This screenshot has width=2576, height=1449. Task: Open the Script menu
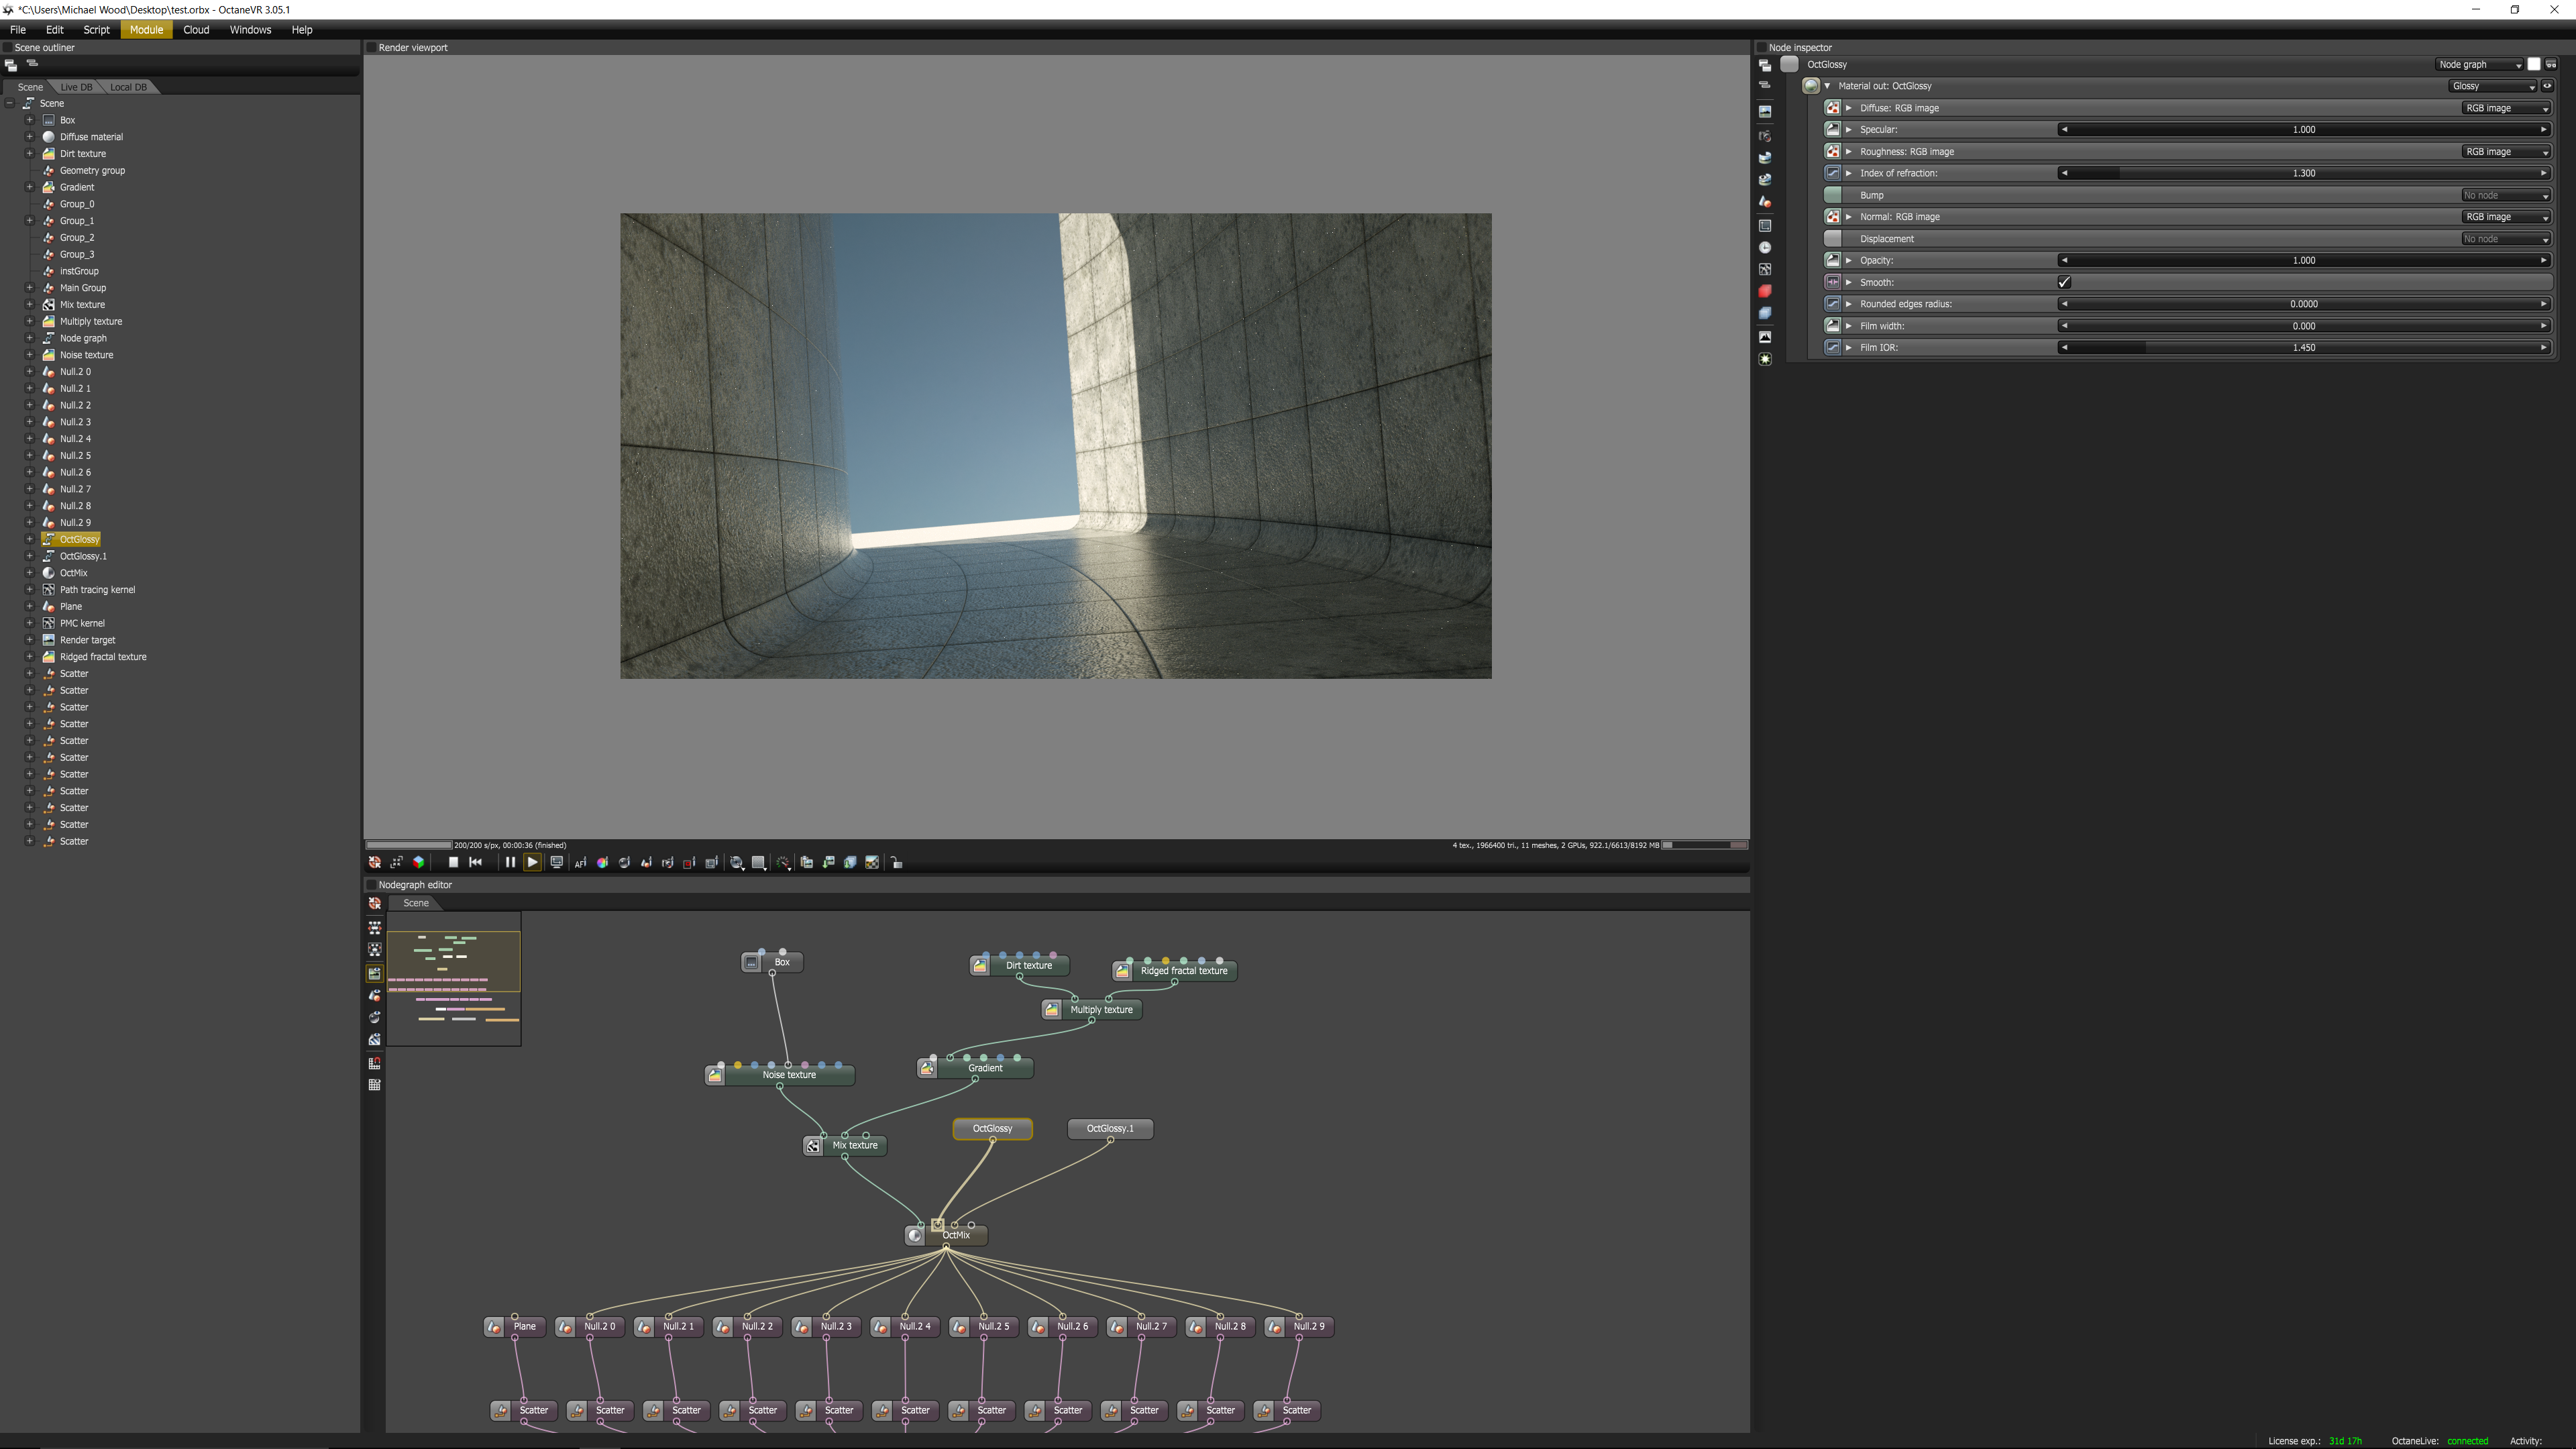[96, 30]
